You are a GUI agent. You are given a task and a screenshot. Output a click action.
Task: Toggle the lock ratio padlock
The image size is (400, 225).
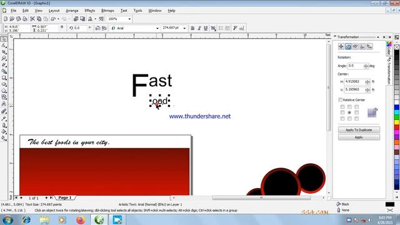pyautogui.click(x=62, y=27)
